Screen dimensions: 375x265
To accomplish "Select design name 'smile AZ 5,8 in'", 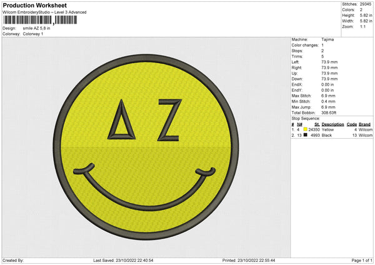I will click(37, 28).
